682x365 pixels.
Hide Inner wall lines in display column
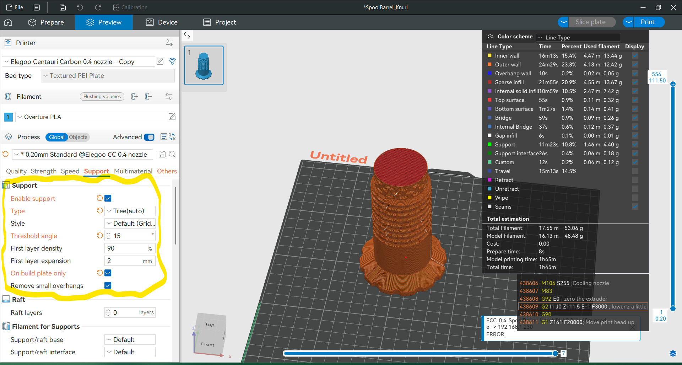635,55
